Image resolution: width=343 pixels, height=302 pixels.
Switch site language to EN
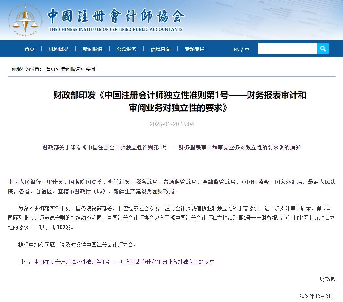(x=237, y=49)
